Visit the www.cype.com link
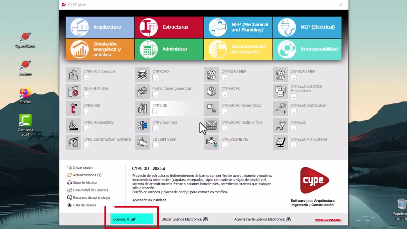Viewport: 407px width, 229px height. click(328, 219)
